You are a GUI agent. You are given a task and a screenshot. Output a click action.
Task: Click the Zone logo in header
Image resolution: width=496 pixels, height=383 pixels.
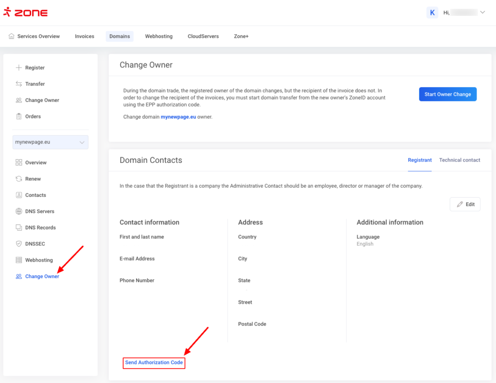pos(26,13)
